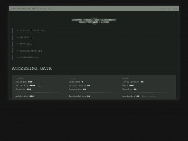Click the Wits attribute row
The height and width of the screenshot is (141, 188).
(128, 86)
